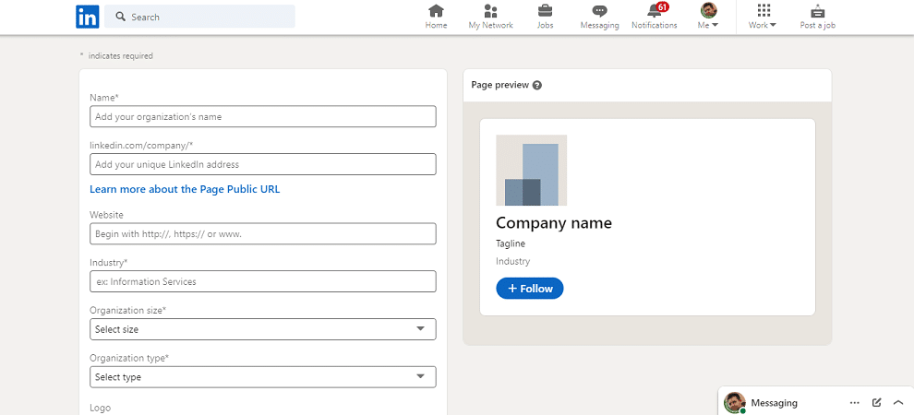Click the company logo placeholder thumbnail

(x=531, y=170)
